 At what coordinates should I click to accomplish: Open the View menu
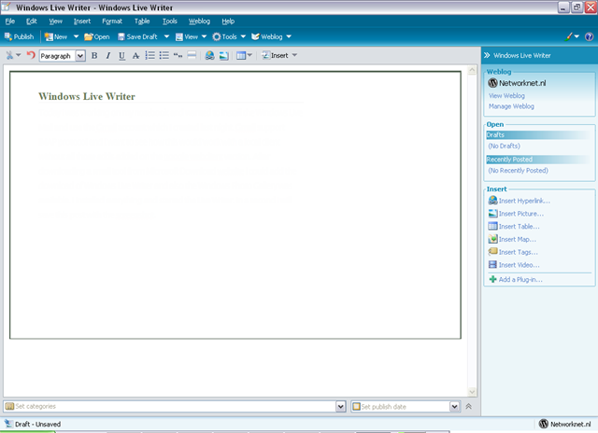coord(55,21)
